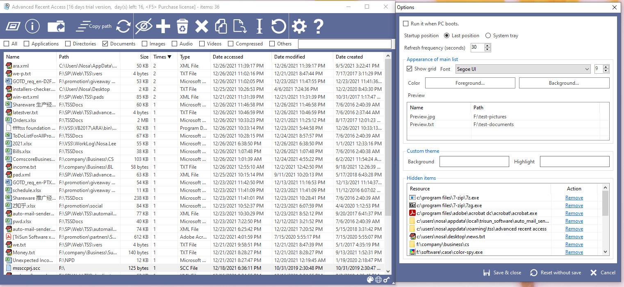Click the question mark help icon
This screenshot has height=287, width=624.
click(x=318, y=27)
